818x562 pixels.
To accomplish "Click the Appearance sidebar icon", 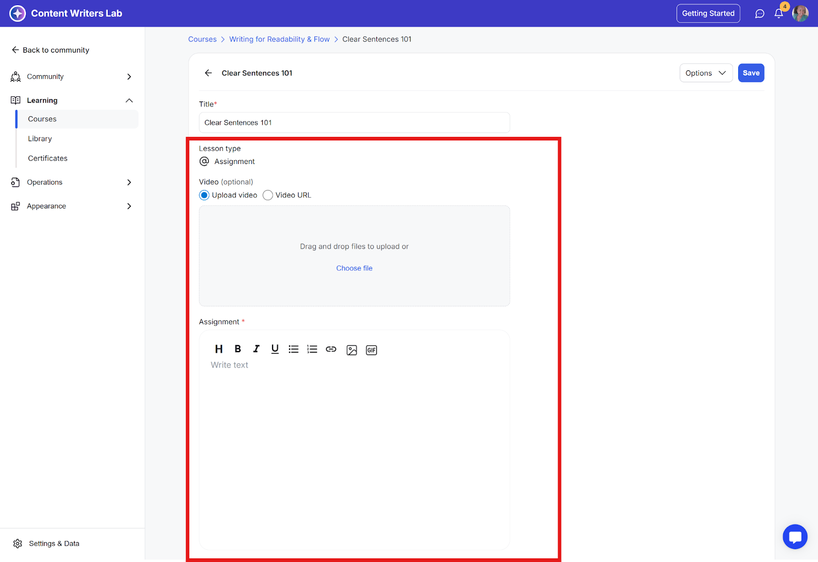I will (16, 206).
